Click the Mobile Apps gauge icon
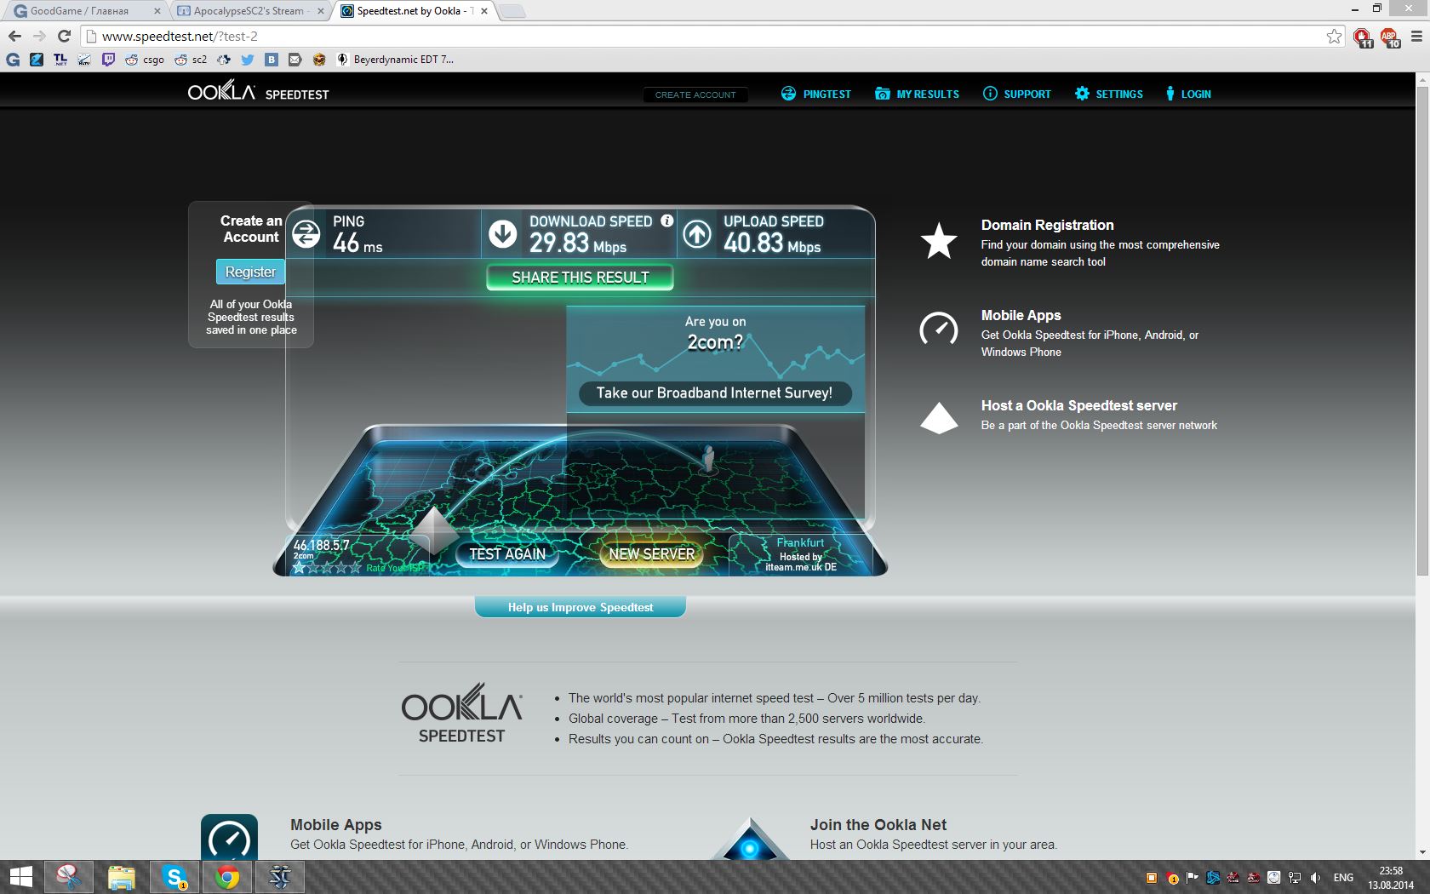Screen dimensions: 1430x894 tap(939, 330)
